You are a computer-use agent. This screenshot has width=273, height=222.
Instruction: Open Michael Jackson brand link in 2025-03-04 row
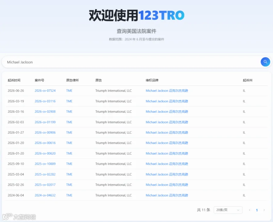(167, 174)
